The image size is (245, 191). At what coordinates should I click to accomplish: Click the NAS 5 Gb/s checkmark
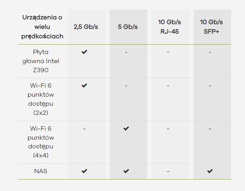click(126, 171)
